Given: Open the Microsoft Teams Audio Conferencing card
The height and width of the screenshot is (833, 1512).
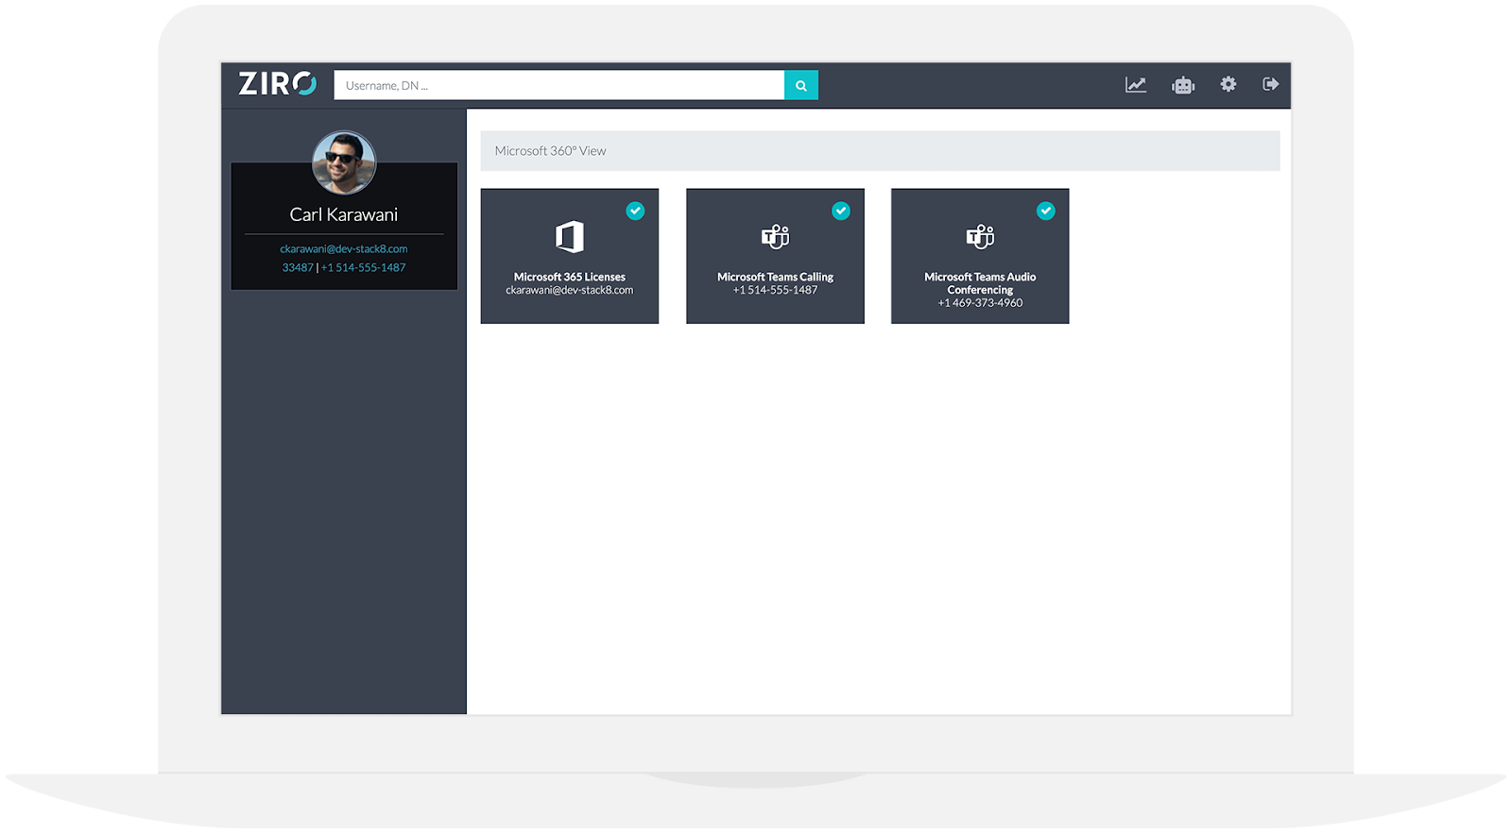Looking at the screenshot, I should tap(980, 256).
